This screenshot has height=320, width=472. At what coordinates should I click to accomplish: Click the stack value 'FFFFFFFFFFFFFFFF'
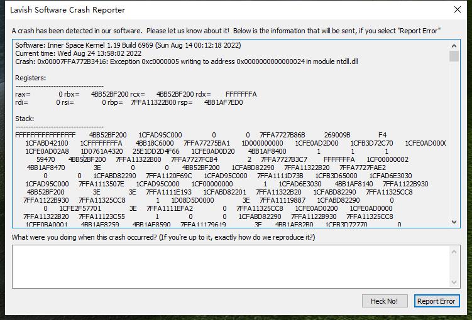pyautogui.click(x=45, y=135)
